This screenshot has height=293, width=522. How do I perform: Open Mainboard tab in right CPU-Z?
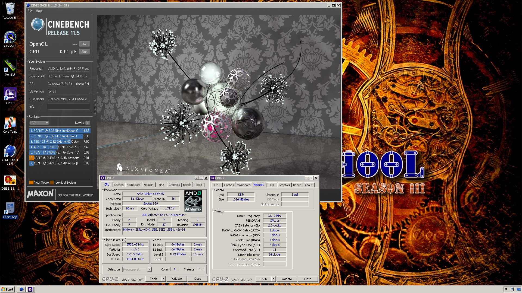(x=244, y=185)
